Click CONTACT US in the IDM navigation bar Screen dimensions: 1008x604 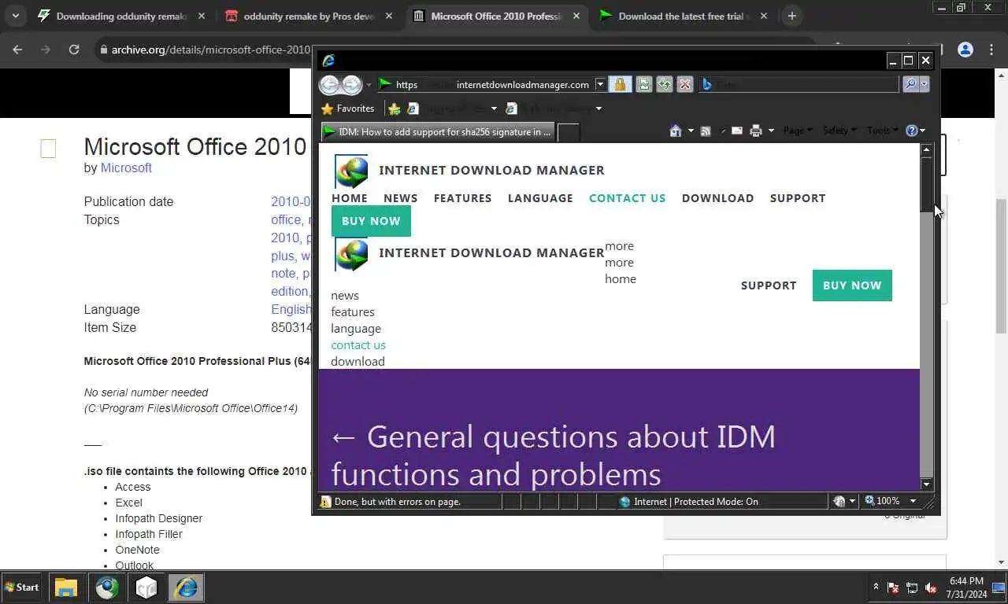[628, 198]
